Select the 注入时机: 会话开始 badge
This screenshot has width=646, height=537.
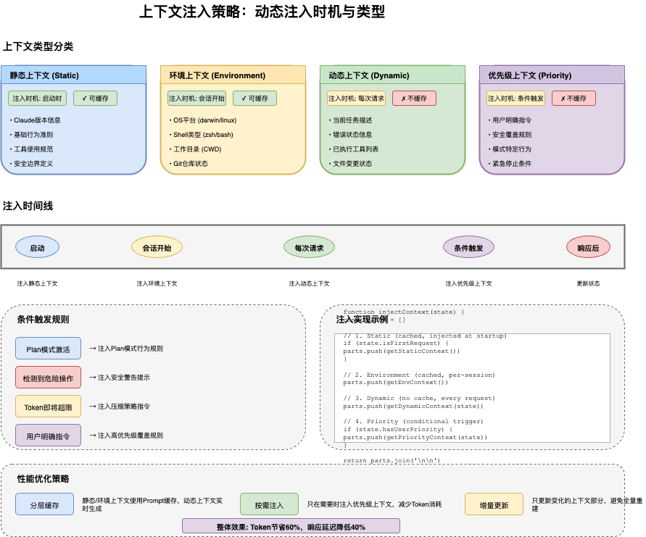point(197,99)
